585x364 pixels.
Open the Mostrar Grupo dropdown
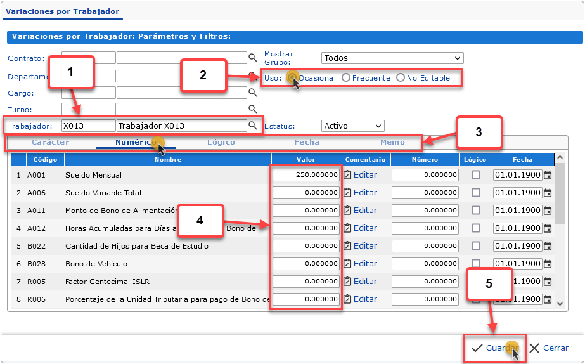tap(392, 58)
